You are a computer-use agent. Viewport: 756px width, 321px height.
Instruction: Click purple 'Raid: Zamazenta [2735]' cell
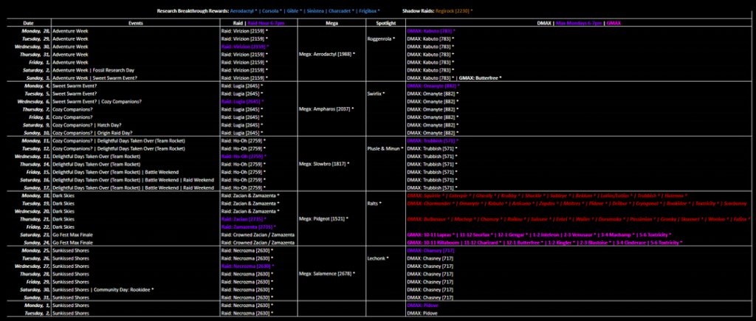pos(248,227)
